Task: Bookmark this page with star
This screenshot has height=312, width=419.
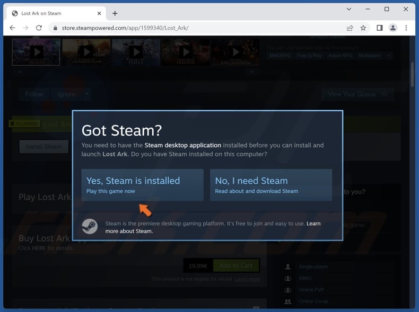Action: (x=363, y=28)
